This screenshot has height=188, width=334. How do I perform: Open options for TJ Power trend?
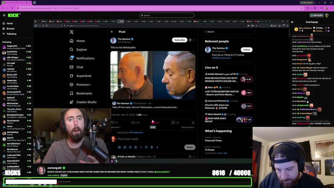pyautogui.click(x=251, y=147)
